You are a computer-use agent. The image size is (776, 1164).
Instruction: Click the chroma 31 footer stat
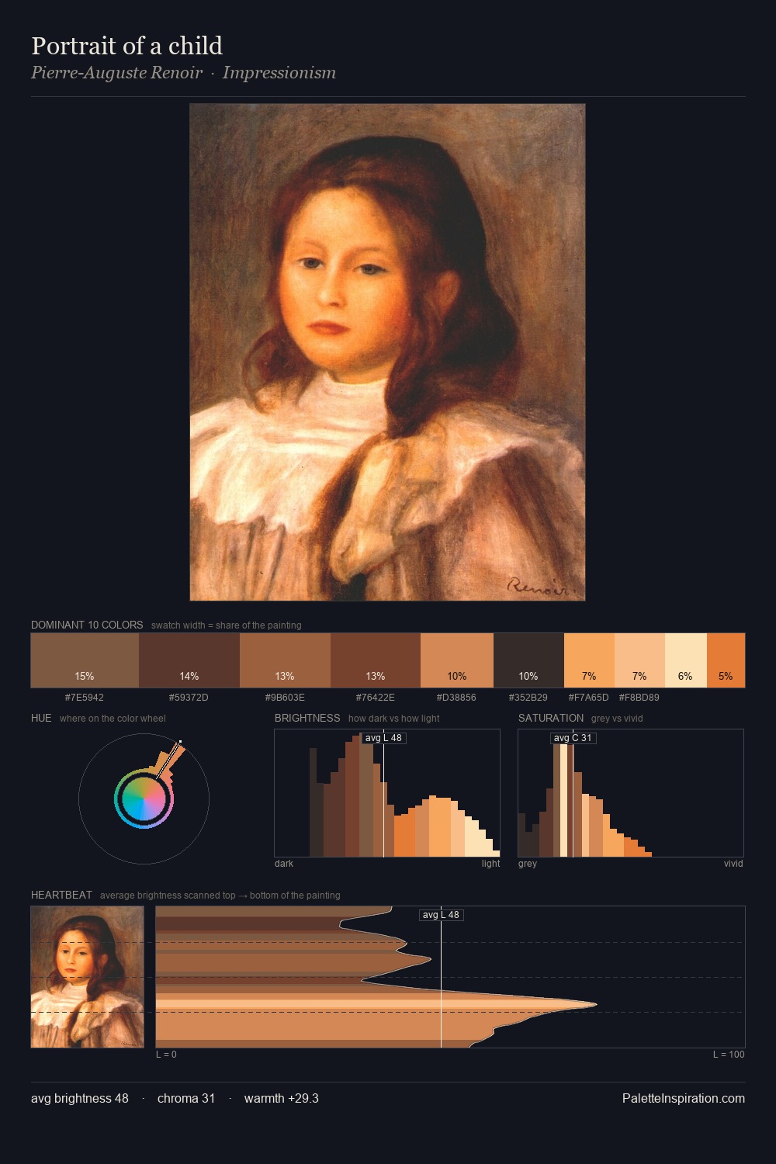click(x=186, y=1098)
